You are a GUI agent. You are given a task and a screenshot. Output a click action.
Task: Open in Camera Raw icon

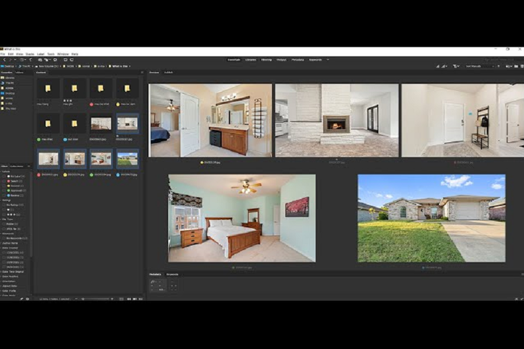click(55, 60)
